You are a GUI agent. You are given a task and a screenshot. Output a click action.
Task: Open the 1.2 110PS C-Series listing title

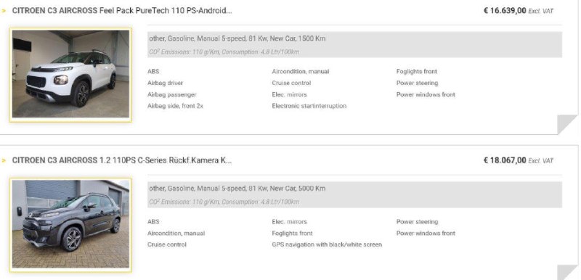coord(122,160)
